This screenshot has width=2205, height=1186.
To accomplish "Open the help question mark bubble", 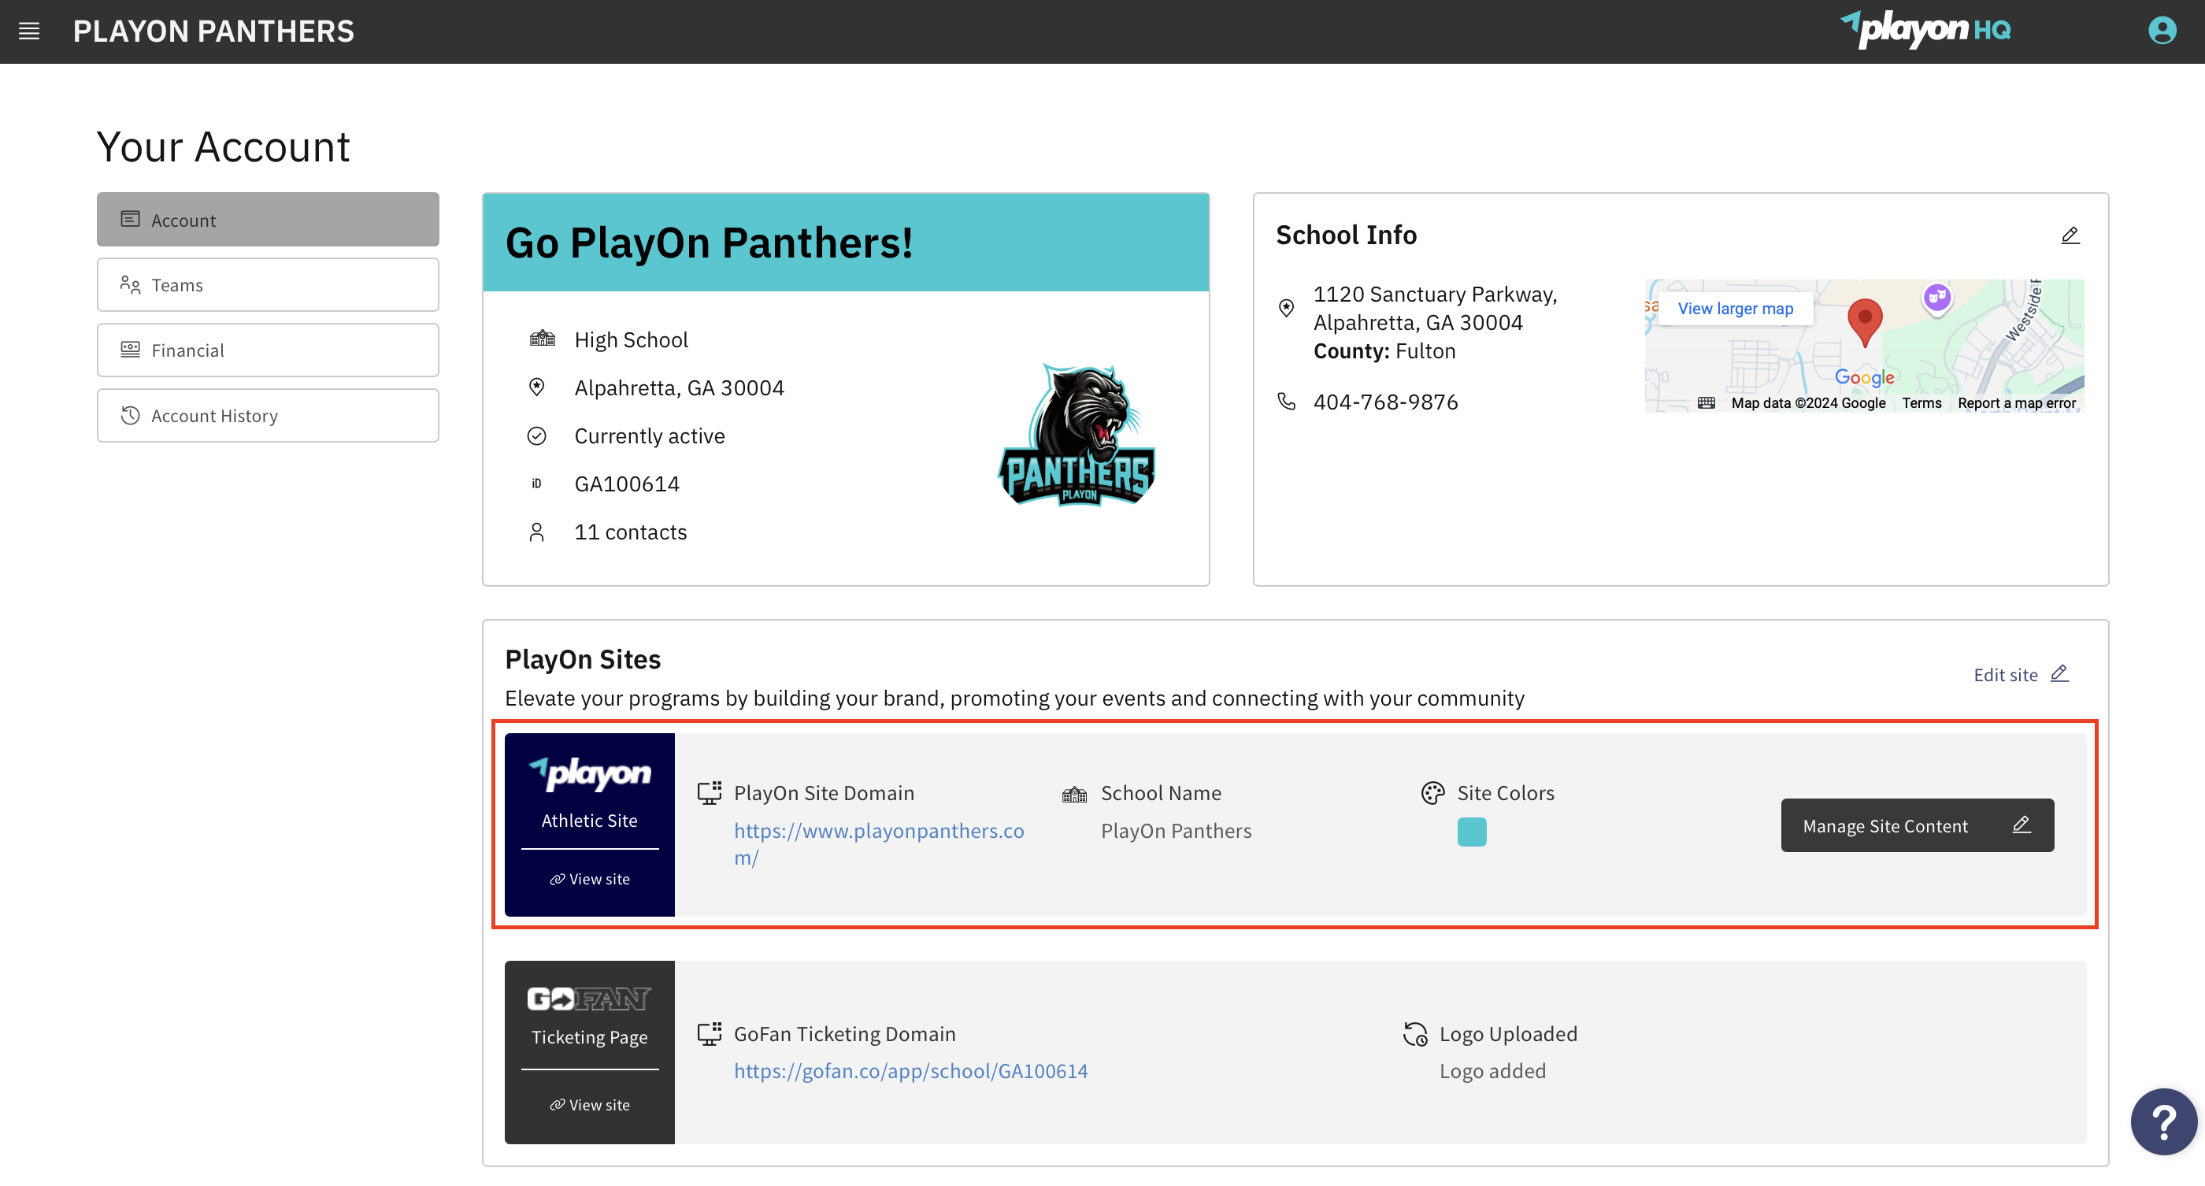I will 2163,1121.
